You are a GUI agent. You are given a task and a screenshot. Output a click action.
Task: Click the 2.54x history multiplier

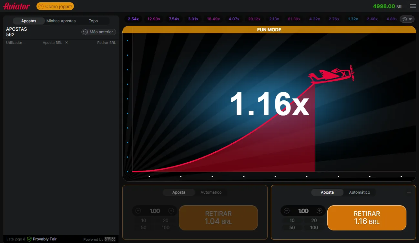pyautogui.click(x=133, y=19)
